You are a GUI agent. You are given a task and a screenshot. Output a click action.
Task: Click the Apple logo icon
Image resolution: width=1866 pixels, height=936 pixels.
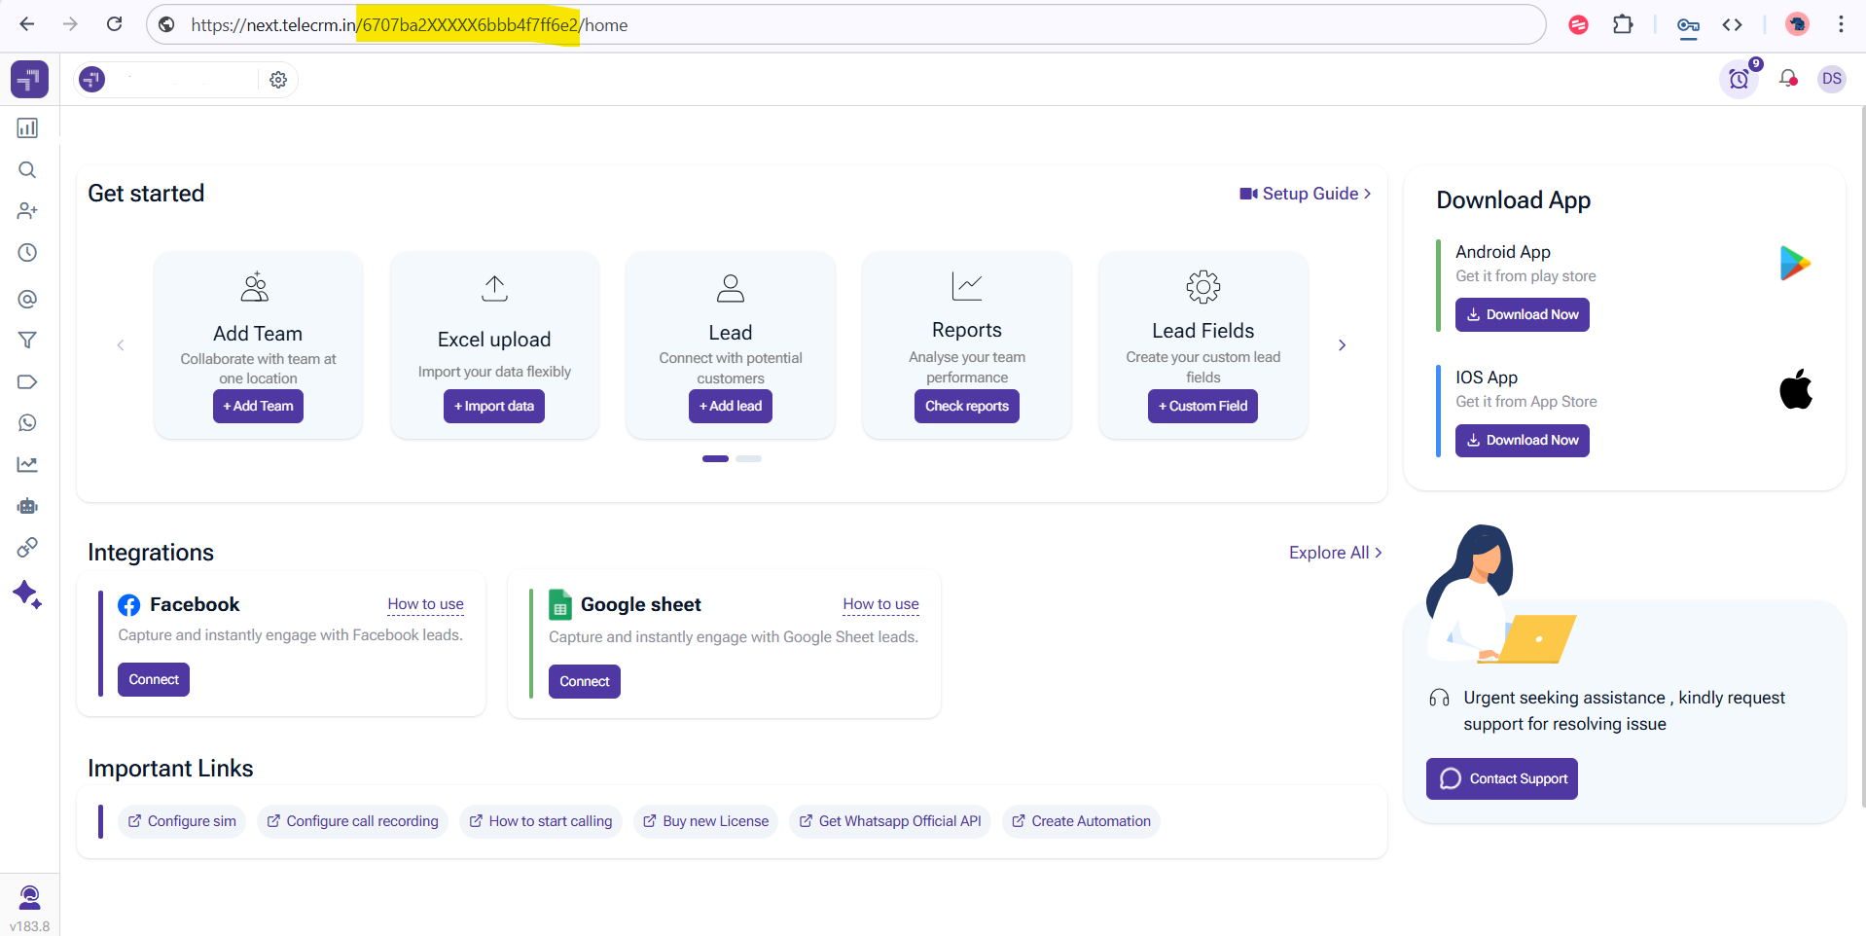(1796, 389)
